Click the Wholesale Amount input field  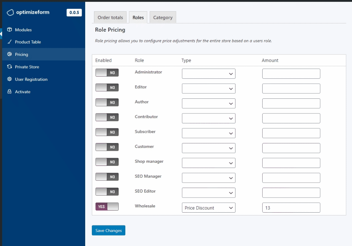point(291,208)
